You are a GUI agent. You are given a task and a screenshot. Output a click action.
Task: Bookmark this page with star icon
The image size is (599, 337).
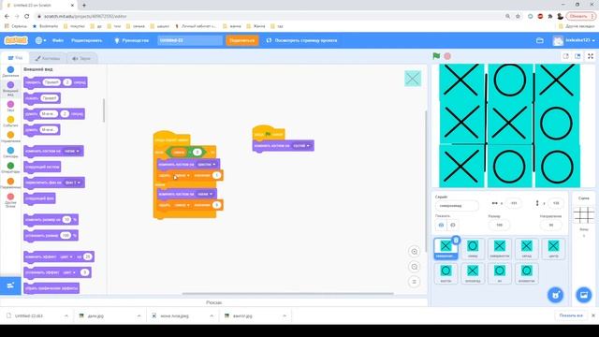click(x=518, y=16)
